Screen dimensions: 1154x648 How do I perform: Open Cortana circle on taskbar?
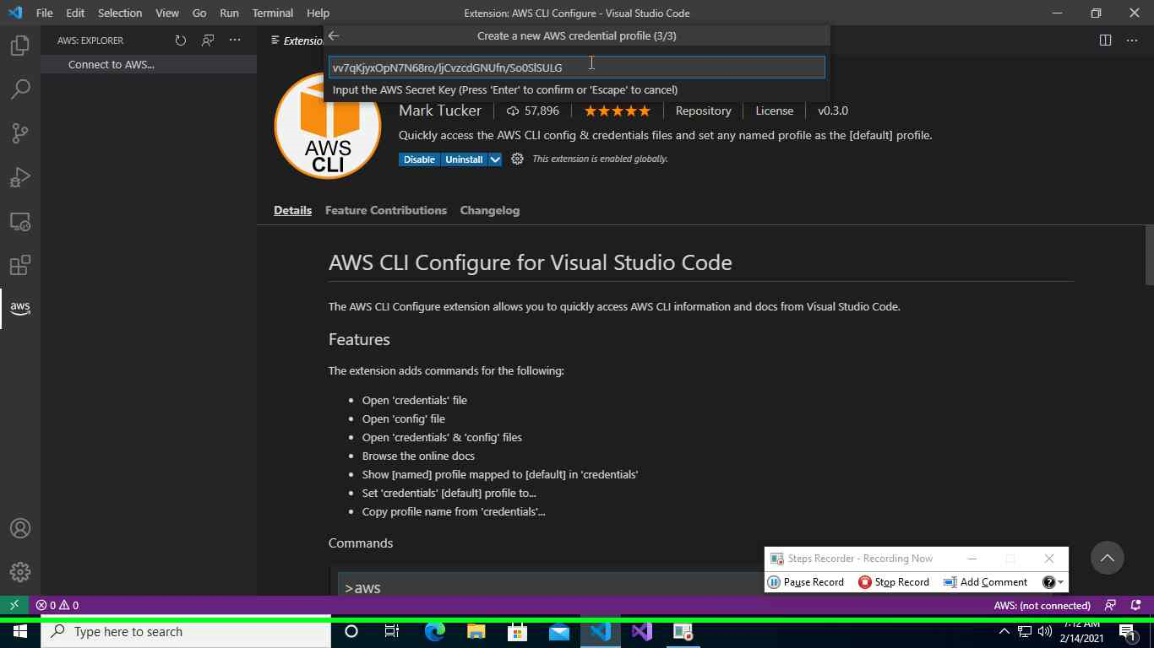tap(351, 631)
